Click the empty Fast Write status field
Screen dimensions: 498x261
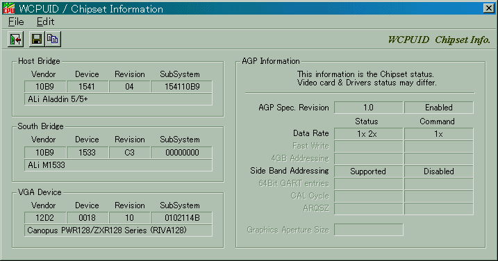(368, 146)
